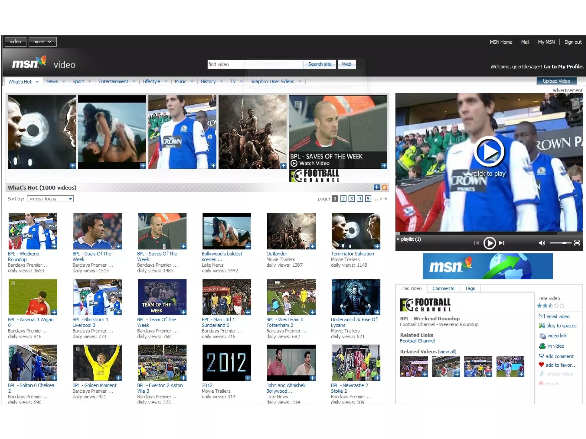
Task: Click the email video envelope icon
Action: 542,316
